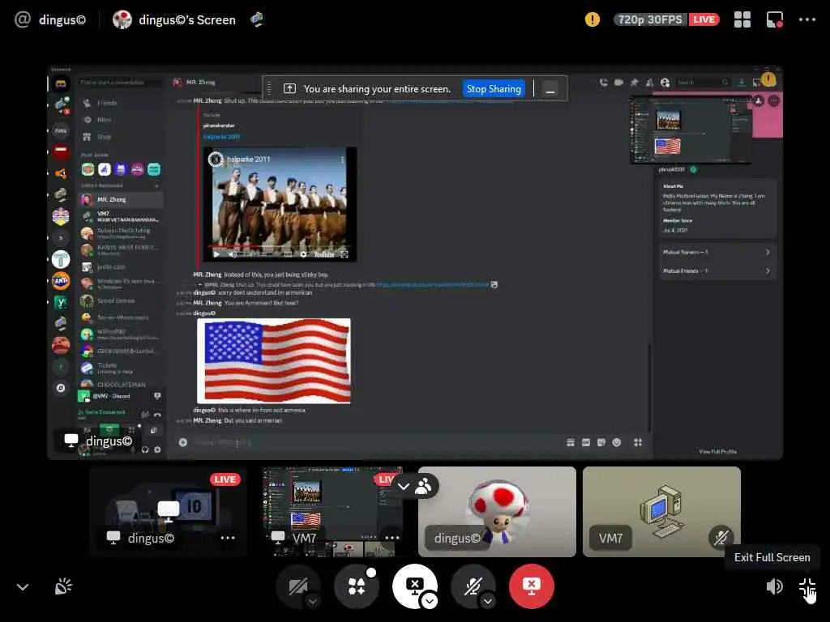830x622 pixels.
Task: Select dingus© LIVE stream thumbnail
Action: pos(168,512)
